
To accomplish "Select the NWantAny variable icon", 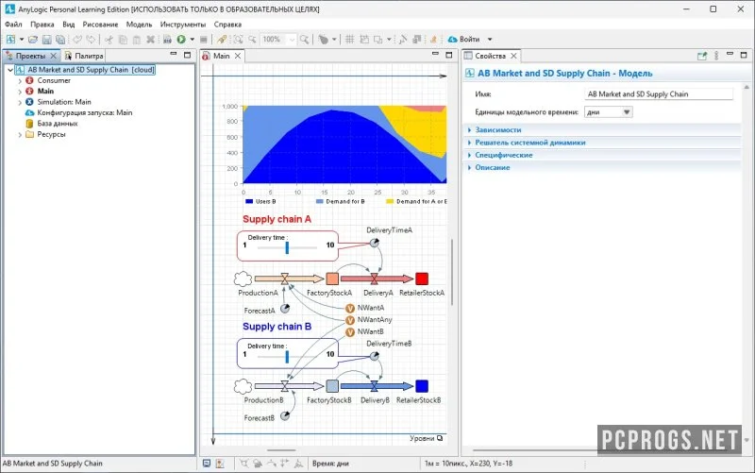I will point(350,320).
